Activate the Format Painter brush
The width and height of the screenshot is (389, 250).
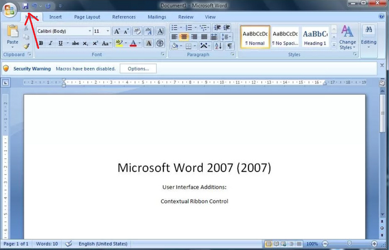pos(26,46)
